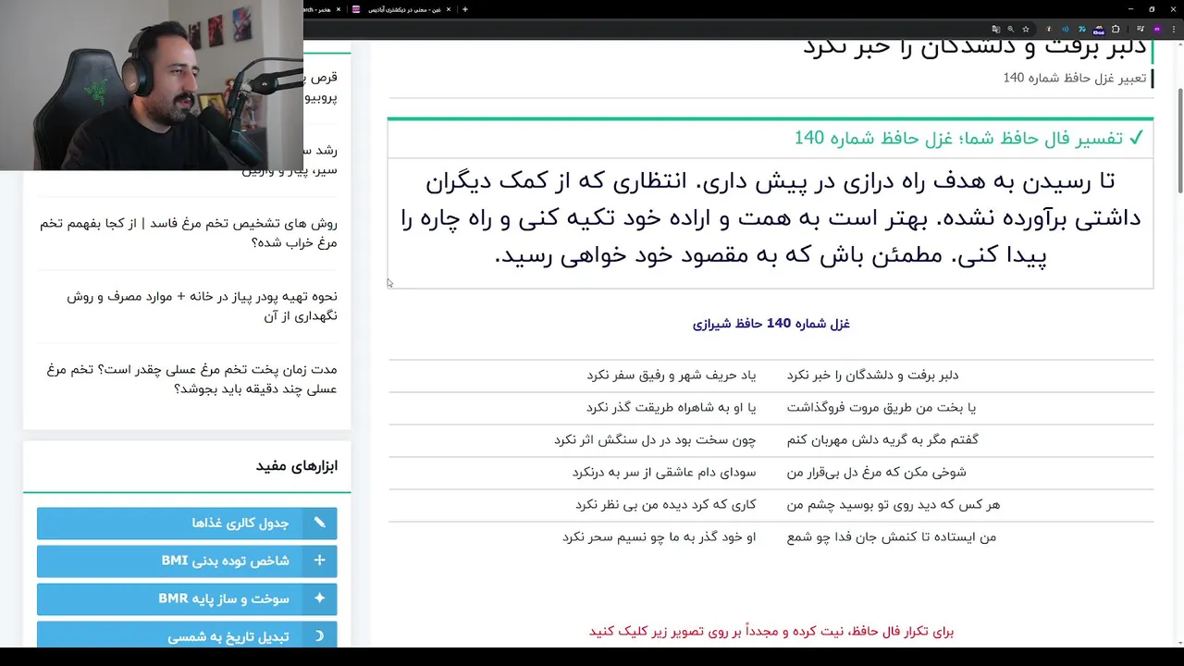Viewport: 1184px width, 666px height.
Task: Click verse یا او به شاهراه طریقت گذر نکرد
Action: pos(671,407)
